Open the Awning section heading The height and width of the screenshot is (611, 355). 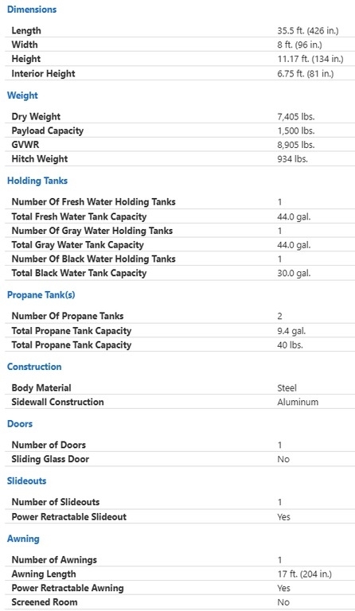[x=23, y=539]
